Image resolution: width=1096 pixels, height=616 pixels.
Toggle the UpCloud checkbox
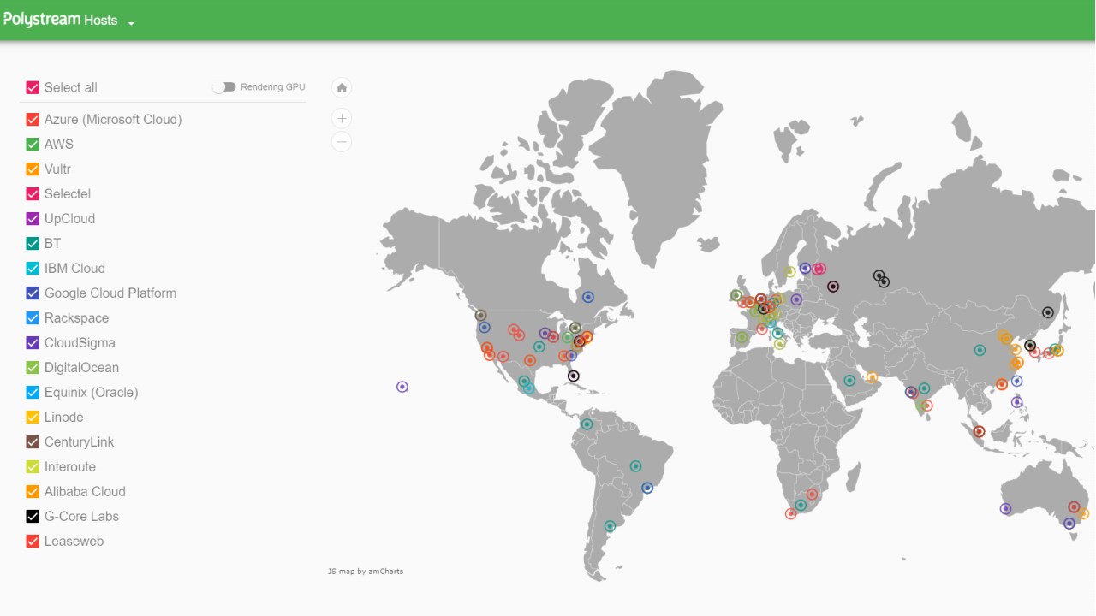tap(33, 219)
